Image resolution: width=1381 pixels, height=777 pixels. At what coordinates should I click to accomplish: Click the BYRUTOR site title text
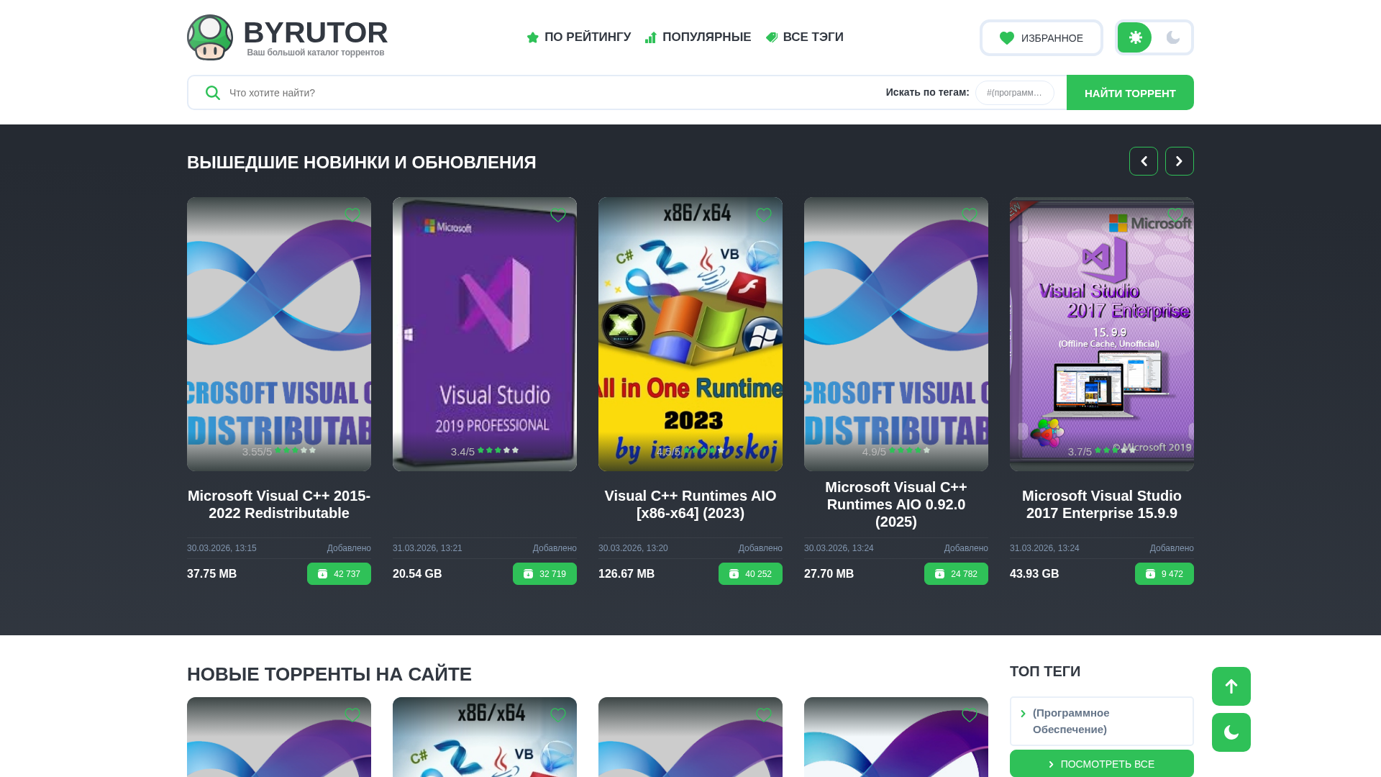pos(316,32)
